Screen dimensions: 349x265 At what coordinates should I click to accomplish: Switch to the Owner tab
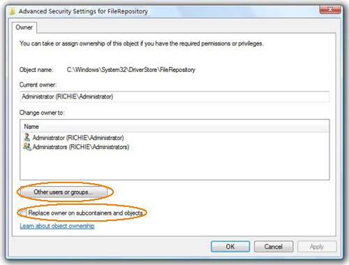(24, 27)
